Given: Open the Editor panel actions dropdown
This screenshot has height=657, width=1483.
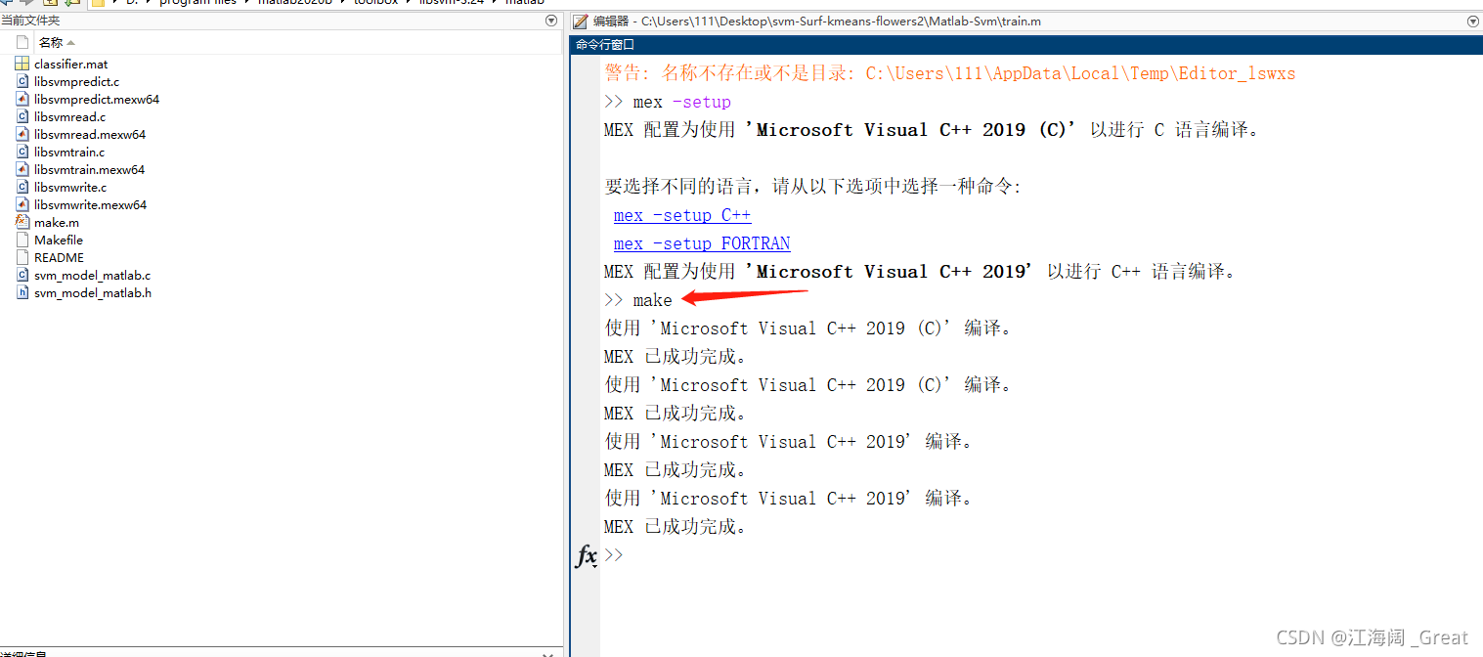Looking at the screenshot, I should (x=1473, y=21).
